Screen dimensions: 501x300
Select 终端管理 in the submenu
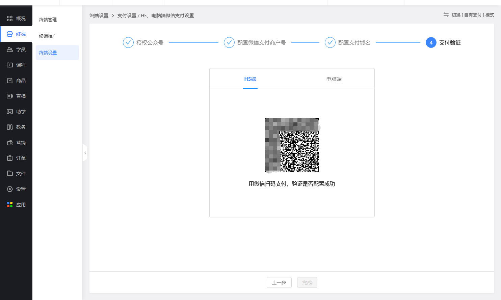click(48, 20)
